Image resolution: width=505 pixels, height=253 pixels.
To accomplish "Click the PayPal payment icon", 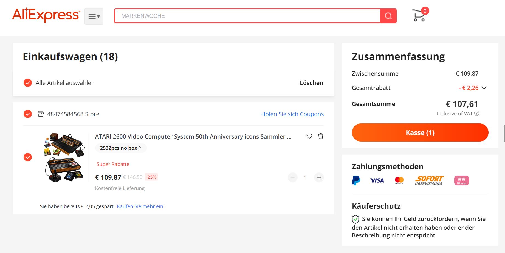I will click(x=356, y=180).
